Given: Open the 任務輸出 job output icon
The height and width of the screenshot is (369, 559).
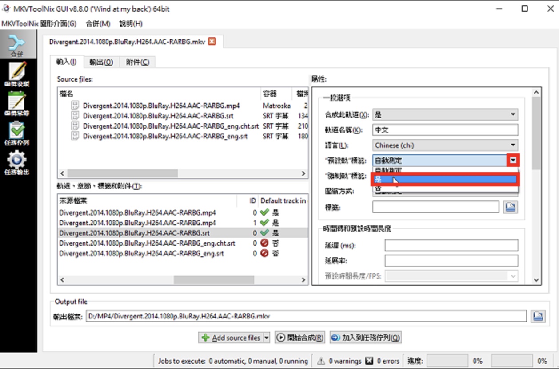Looking at the screenshot, I should point(17,162).
